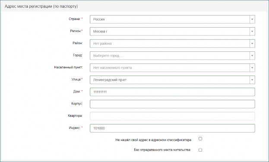269x162 pixels.
Task: Click the arrow of the Улица combo box
Action: (x=252, y=80)
